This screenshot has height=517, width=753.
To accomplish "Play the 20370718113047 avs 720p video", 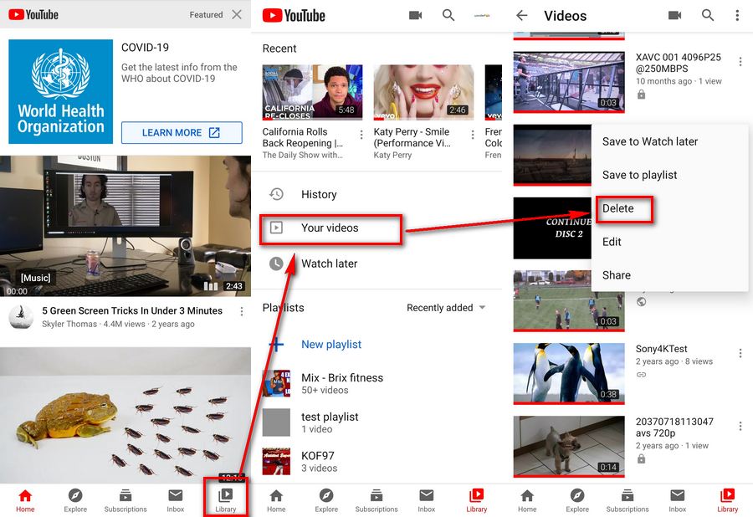I will click(569, 447).
